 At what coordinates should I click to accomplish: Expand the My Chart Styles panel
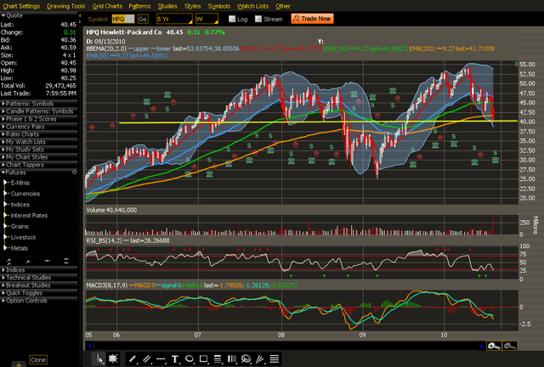(39, 157)
